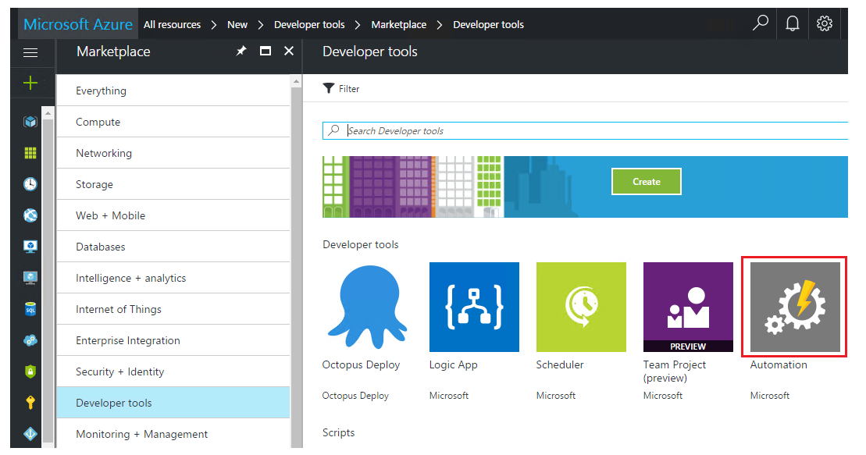
Task: Click the Marketplace list scrollbar up arrow
Action: pos(297,81)
